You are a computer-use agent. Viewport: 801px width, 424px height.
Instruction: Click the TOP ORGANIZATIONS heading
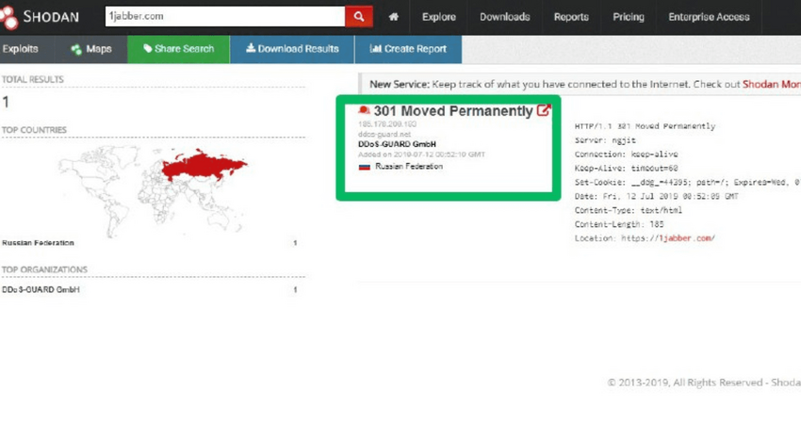coord(44,269)
